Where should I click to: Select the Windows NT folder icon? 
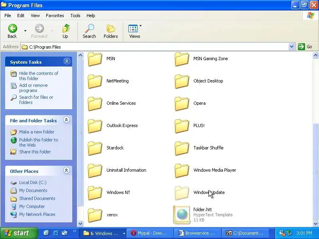(95, 193)
